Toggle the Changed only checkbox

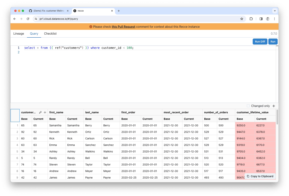pos(248,106)
